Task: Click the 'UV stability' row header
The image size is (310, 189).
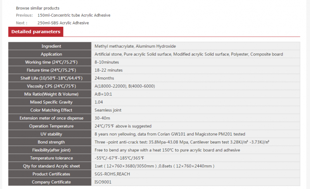Action: tap(50, 134)
